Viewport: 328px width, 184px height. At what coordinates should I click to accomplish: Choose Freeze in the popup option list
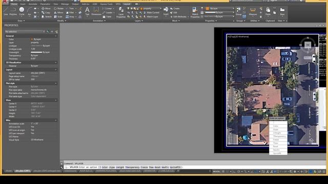pyautogui.click(x=278, y=140)
